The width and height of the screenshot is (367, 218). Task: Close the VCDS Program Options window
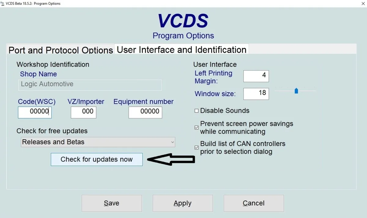point(363,3)
